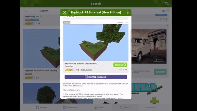Bookmark the Skyblock PE Survival map

coord(120,65)
